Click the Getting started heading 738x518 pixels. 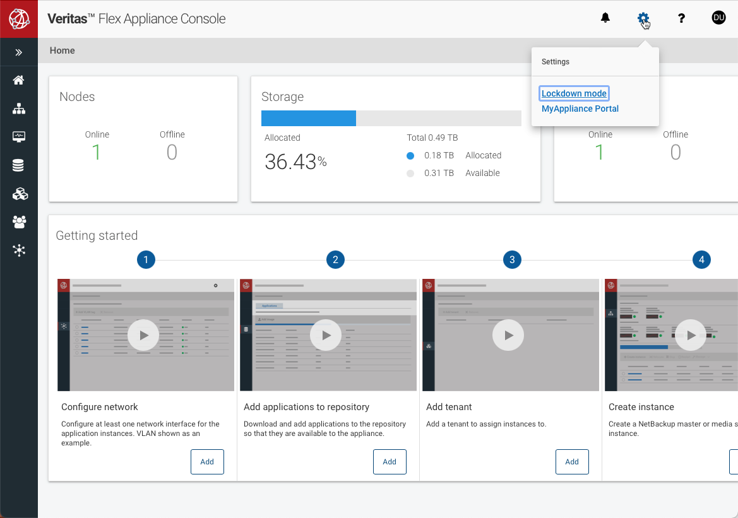pos(97,235)
